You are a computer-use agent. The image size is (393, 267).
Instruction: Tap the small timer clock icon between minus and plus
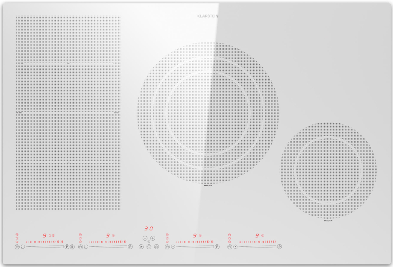149,242
